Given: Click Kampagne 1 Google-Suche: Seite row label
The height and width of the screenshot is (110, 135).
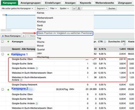Looking at the screenshot, I should (22, 64).
